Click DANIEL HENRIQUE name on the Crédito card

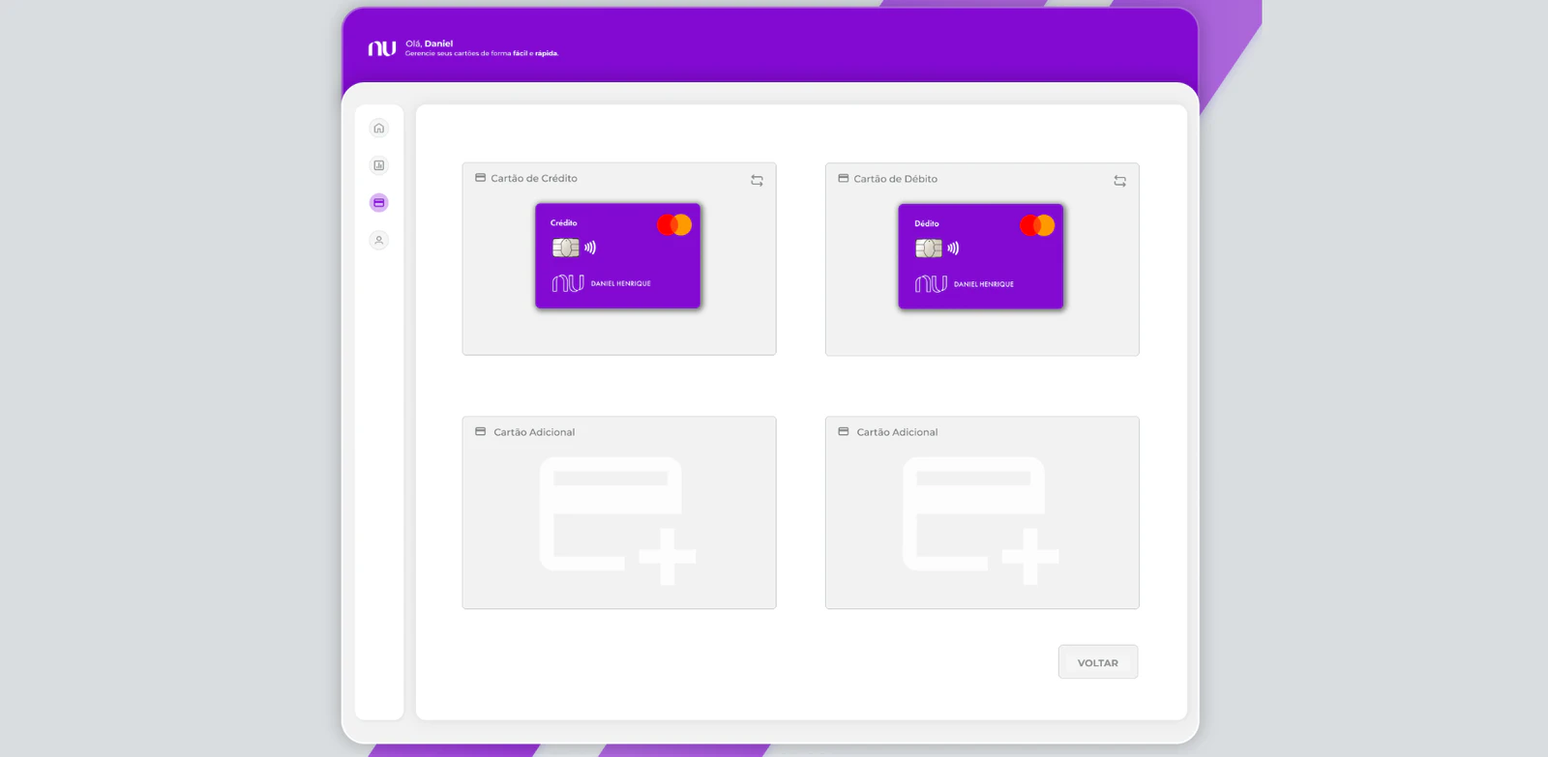pos(621,283)
